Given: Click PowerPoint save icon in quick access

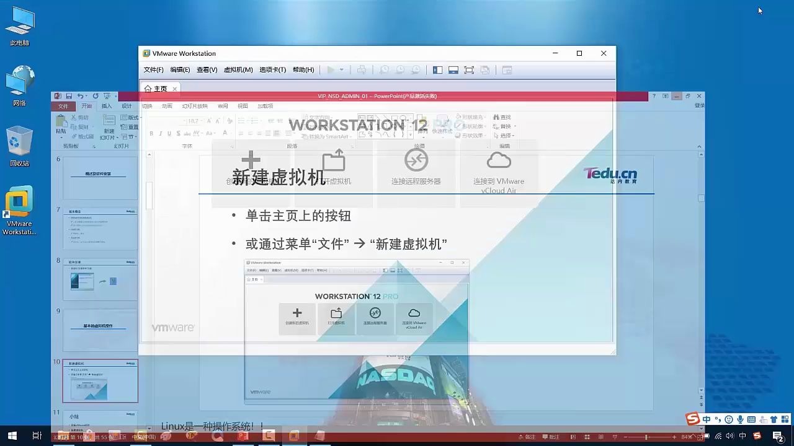Looking at the screenshot, I should tap(69, 96).
